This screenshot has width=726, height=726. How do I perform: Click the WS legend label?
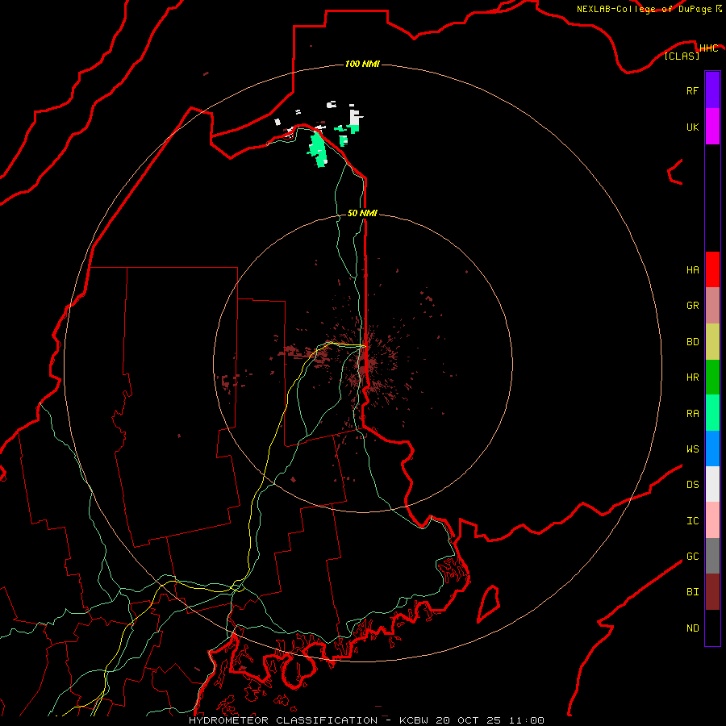click(x=692, y=449)
